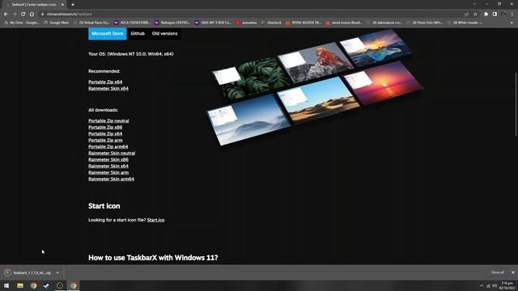The height and width of the screenshot is (291, 518).
Task: Open the ROYAL KLUDGE RK bookmark
Action: [304, 23]
